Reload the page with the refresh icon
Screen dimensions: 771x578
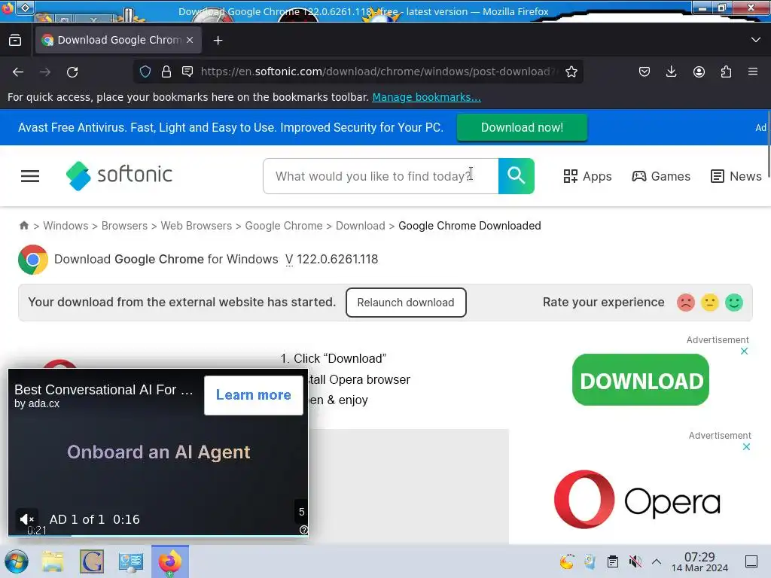click(x=72, y=72)
